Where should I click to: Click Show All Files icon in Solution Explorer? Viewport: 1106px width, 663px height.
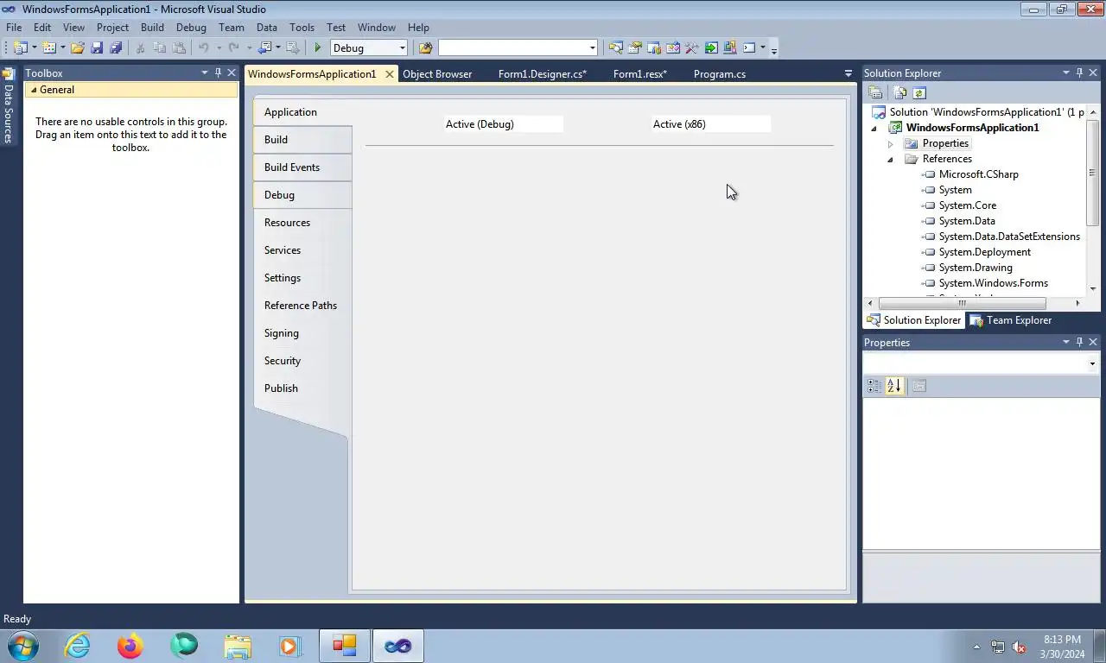(x=900, y=92)
